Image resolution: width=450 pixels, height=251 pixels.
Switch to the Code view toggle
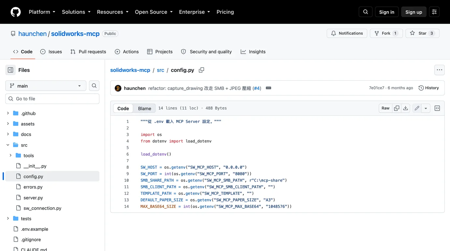pyautogui.click(x=123, y=109)
